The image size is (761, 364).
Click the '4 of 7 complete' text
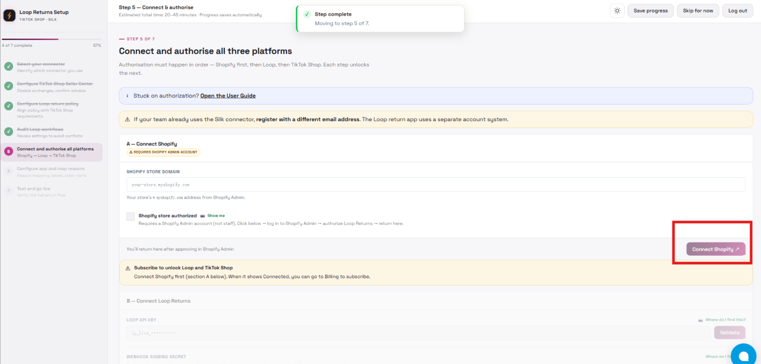17,46
